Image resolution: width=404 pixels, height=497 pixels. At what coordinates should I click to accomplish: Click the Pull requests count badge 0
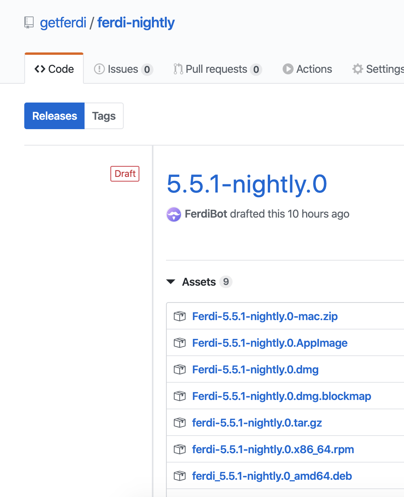click(x=256, y=70)
